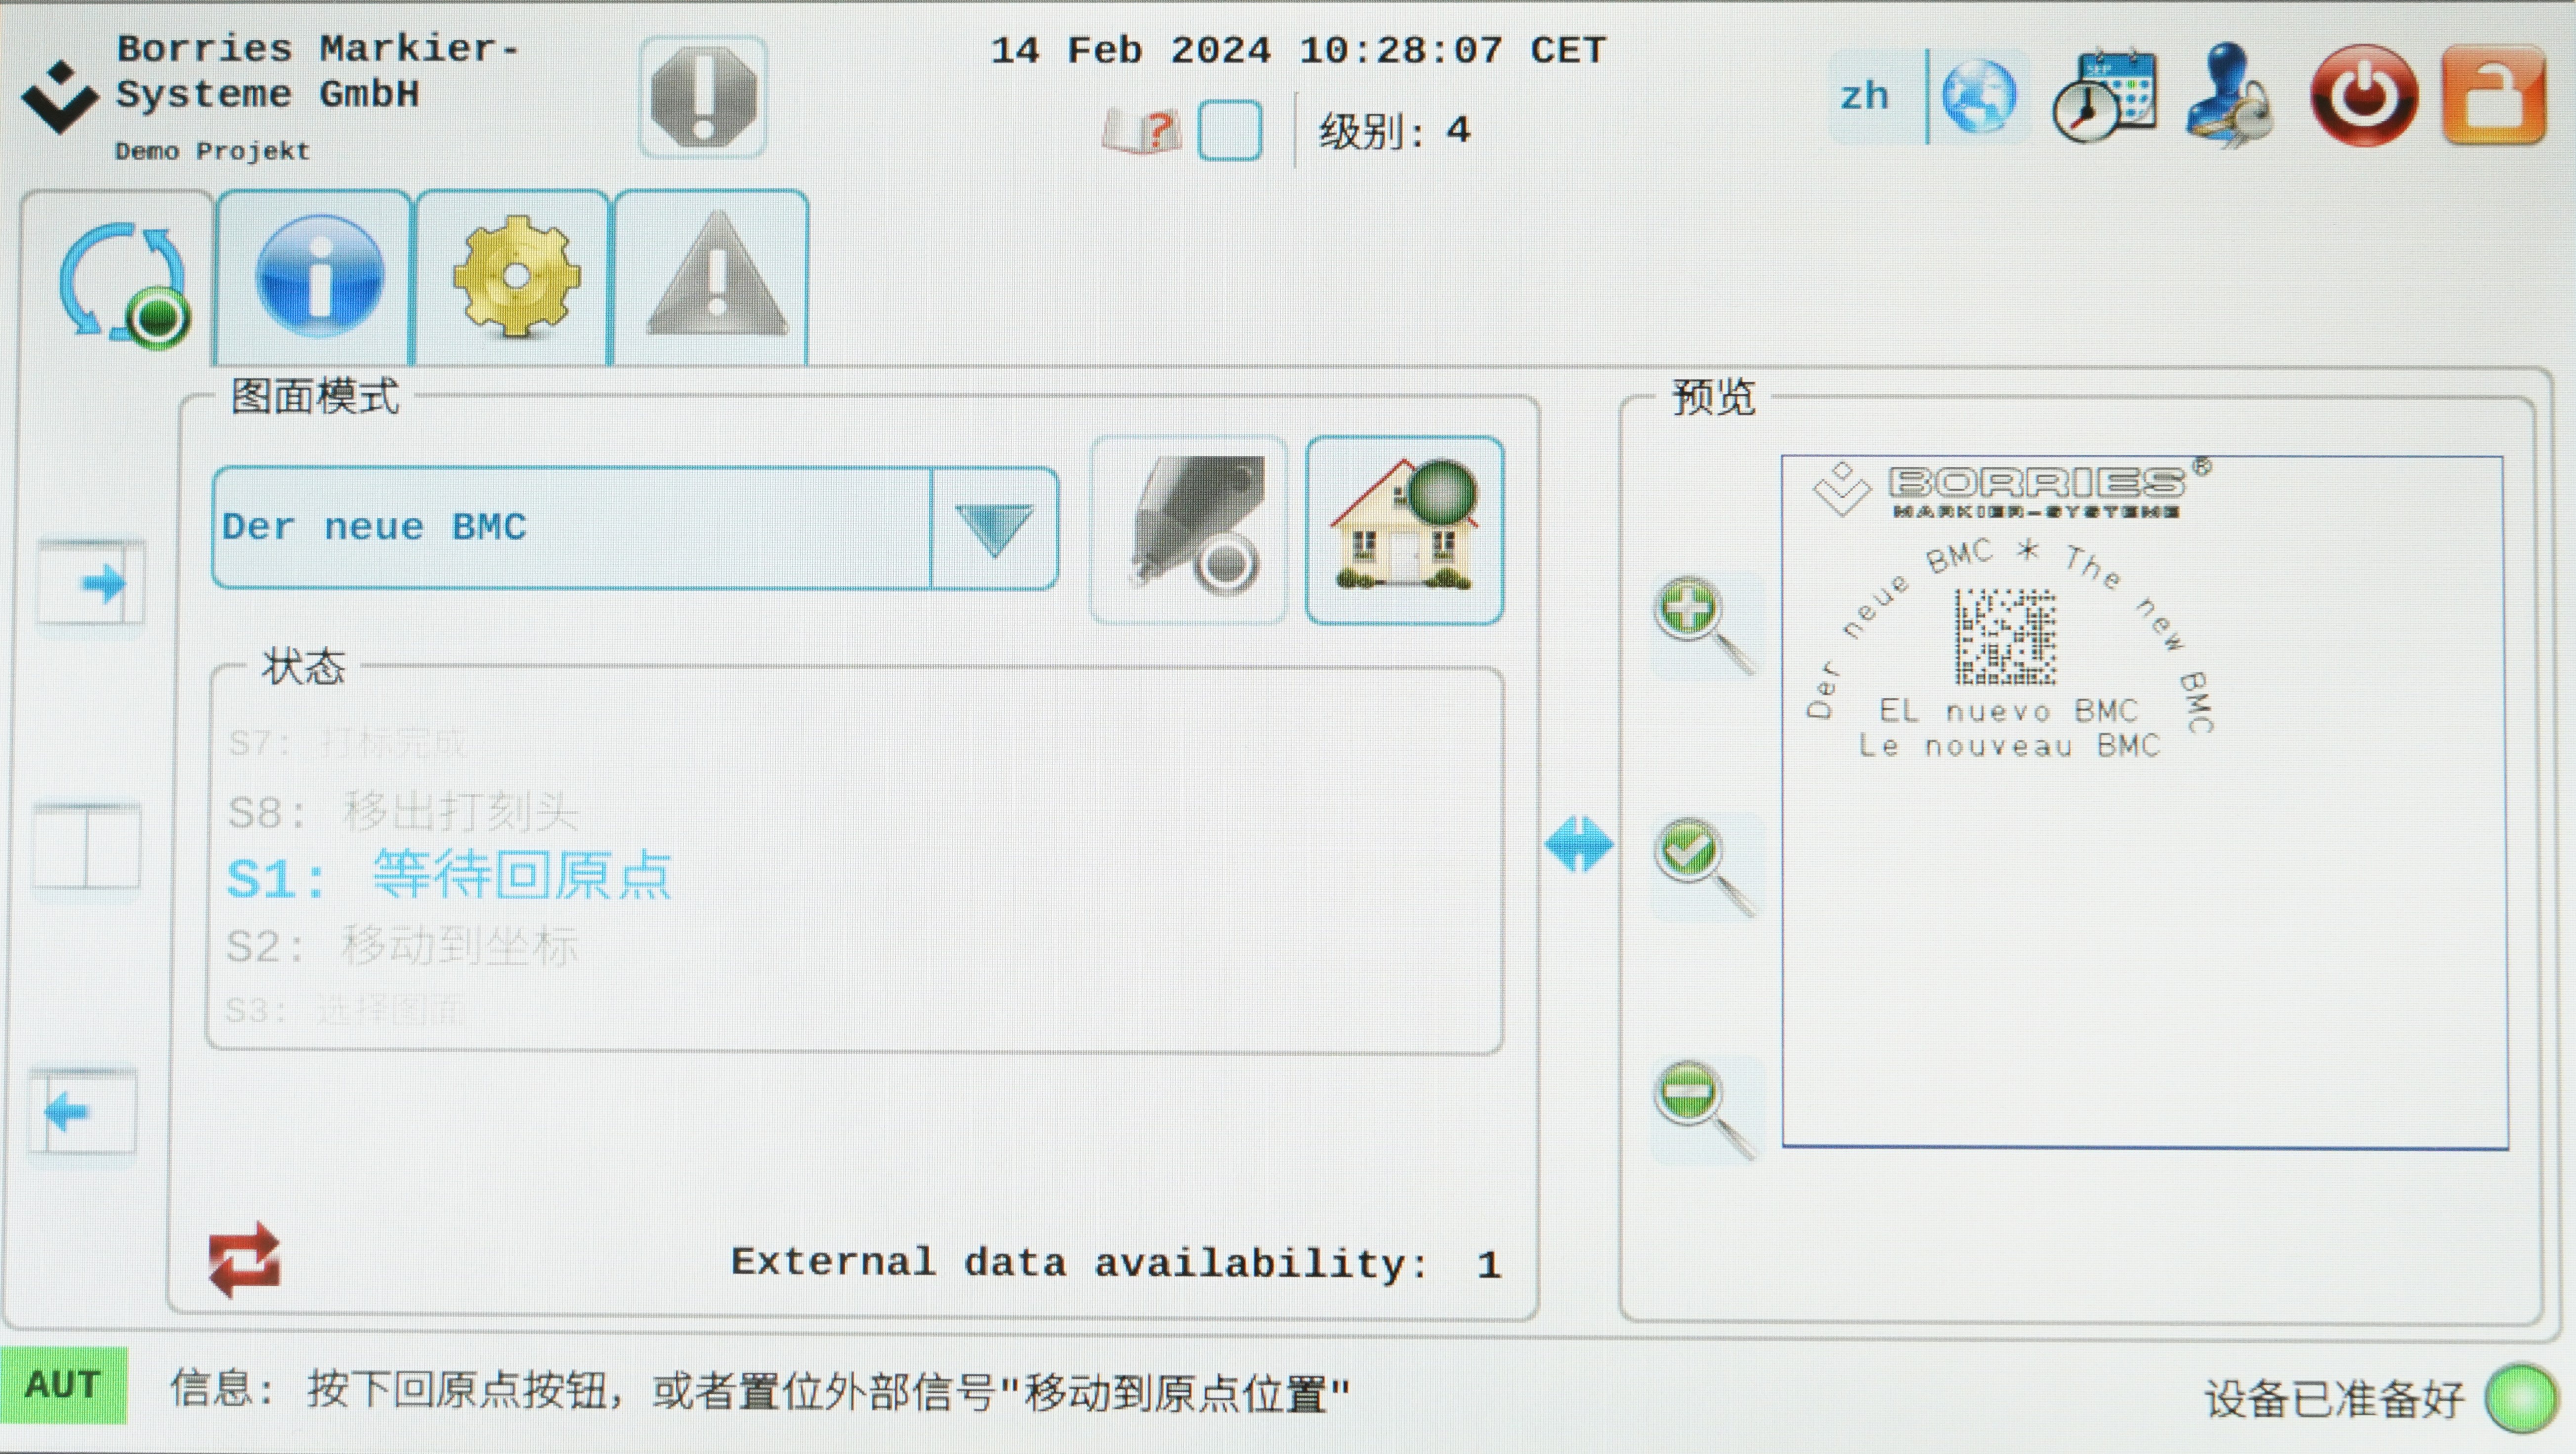Click the marking head tool icon
This screenshot has height=1454, width=2576.
[x=1189, y=530]
